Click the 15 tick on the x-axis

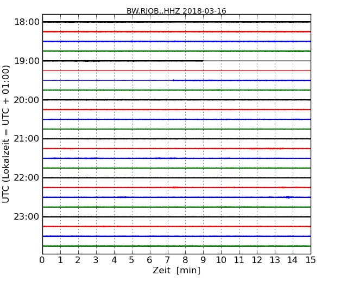(311, 260)
